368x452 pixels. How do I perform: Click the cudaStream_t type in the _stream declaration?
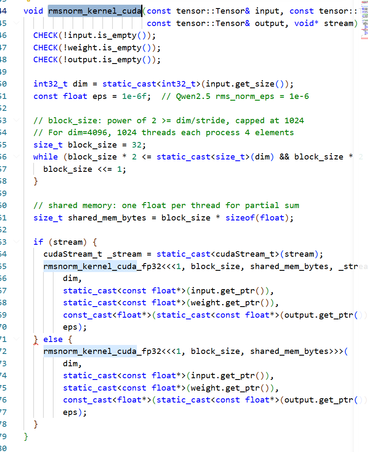click(72, 254)
